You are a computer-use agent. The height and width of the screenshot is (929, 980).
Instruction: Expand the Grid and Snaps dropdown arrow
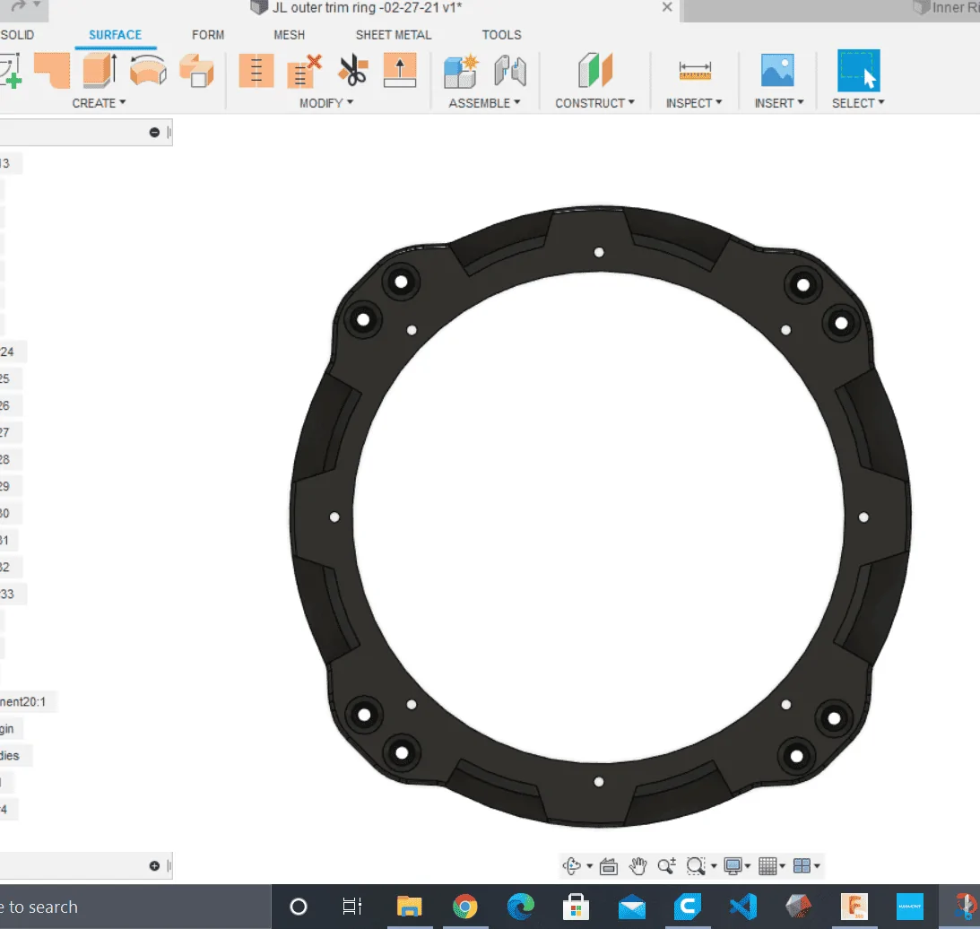click(x=782, y=866)
